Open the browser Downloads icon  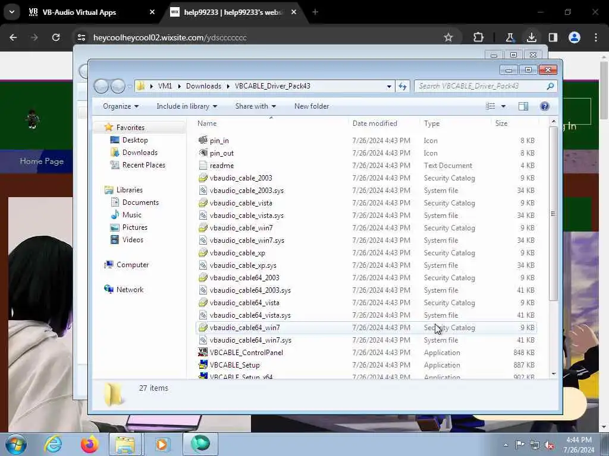(x=531, y=37)
